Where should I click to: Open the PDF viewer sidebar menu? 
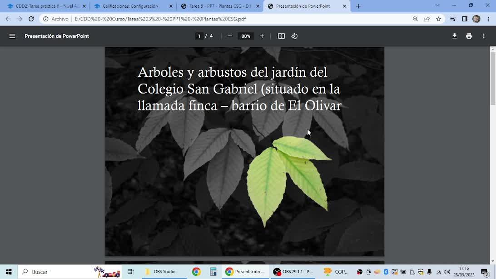tap(12, 36)
